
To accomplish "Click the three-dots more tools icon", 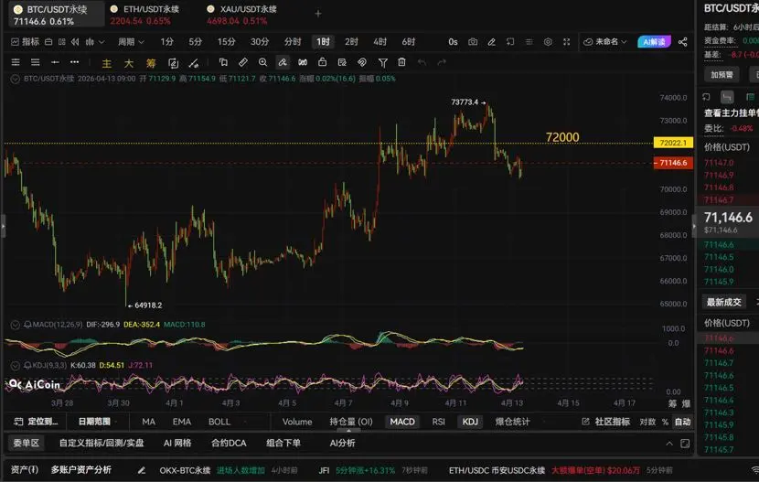I will [74, 62].
